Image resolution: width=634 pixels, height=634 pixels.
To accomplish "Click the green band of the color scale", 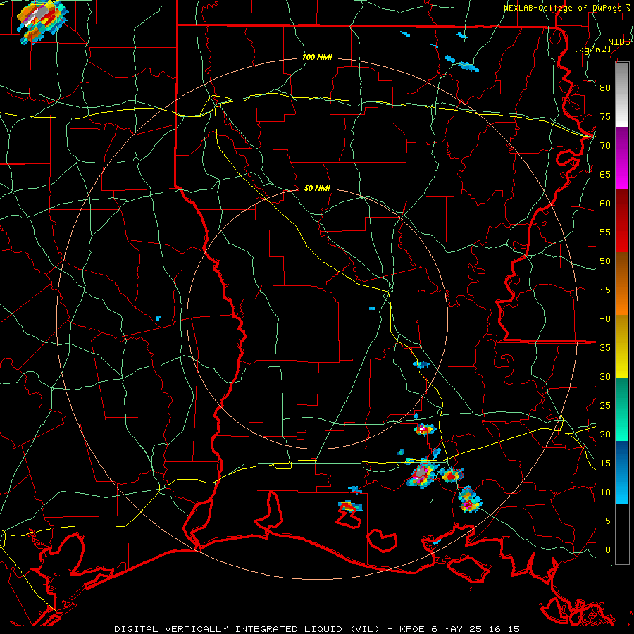I will (x=622, y=409).
